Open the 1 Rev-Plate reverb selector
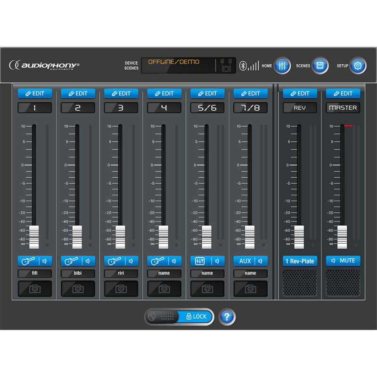This screenshot has height=377, width=377. point(300,261)
